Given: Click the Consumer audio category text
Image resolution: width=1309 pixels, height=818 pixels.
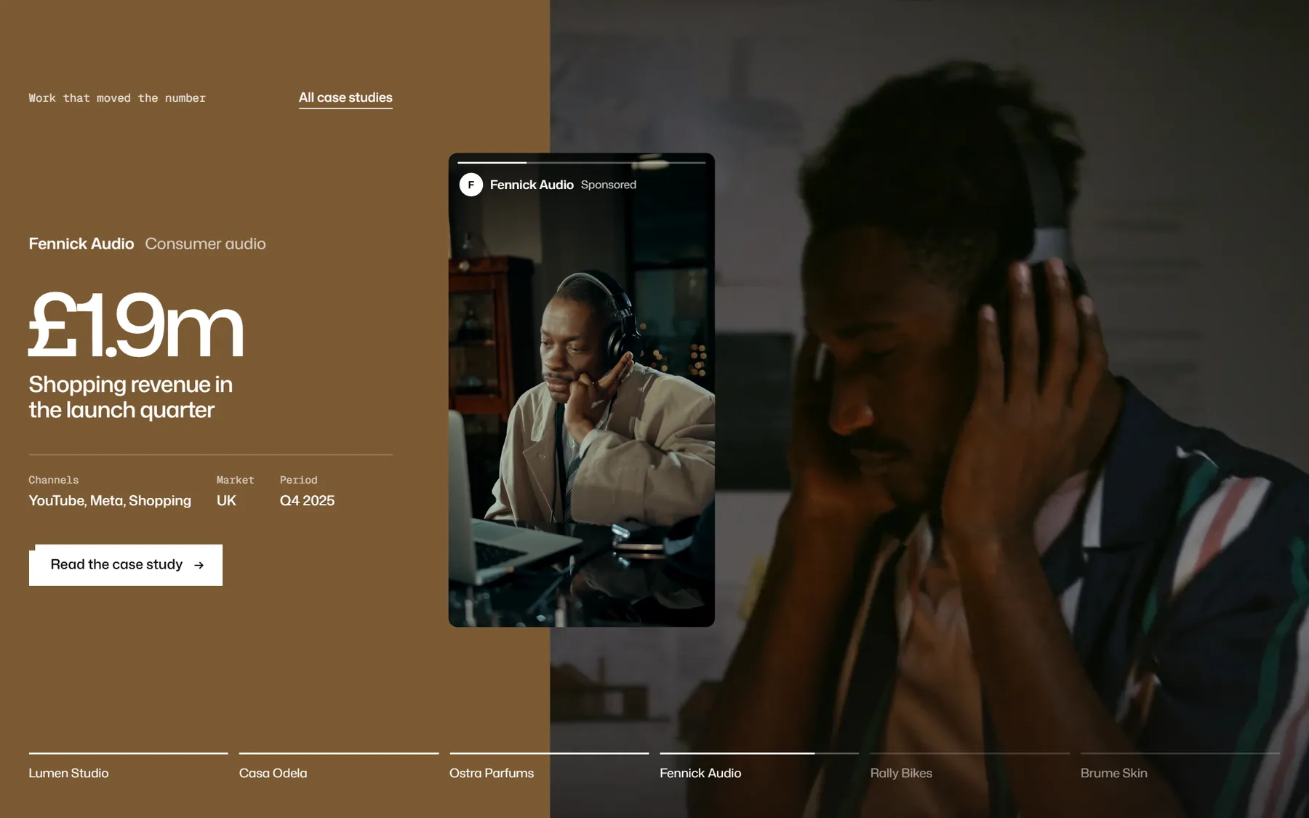Looking at the screenshot, I should [x=206, y=244].
